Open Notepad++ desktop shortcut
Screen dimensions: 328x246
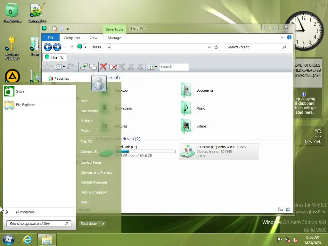37,13
